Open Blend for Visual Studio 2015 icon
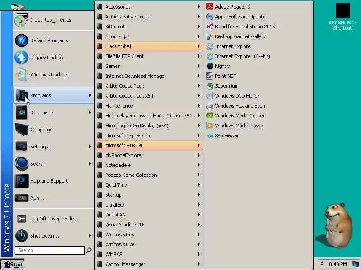This screenshot has width=361, height=270. [209, 27]
